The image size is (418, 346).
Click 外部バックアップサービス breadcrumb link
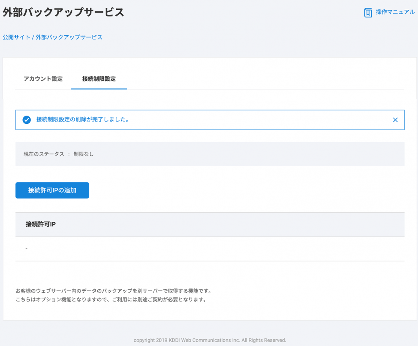click(x=69, y=37)
